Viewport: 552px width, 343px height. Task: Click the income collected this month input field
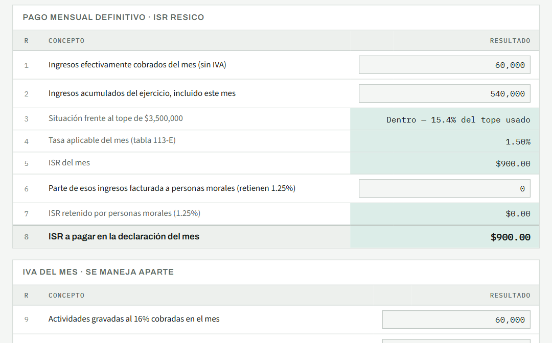[x=444, y=65]
